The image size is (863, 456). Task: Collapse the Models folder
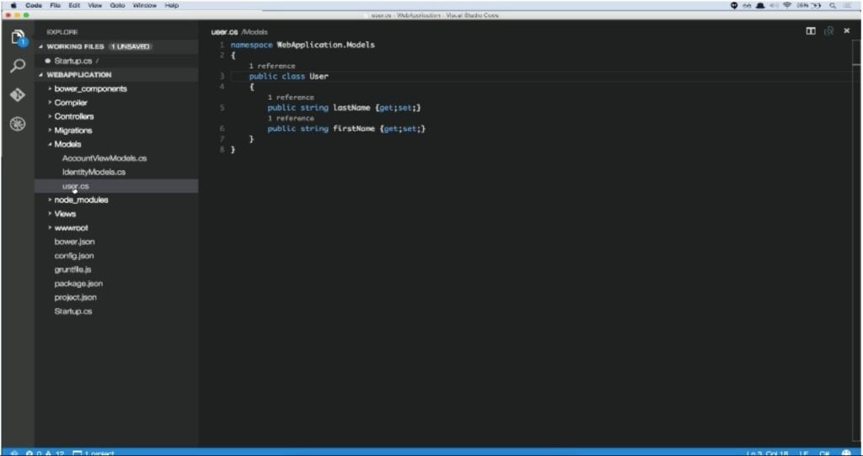[50, 145]
